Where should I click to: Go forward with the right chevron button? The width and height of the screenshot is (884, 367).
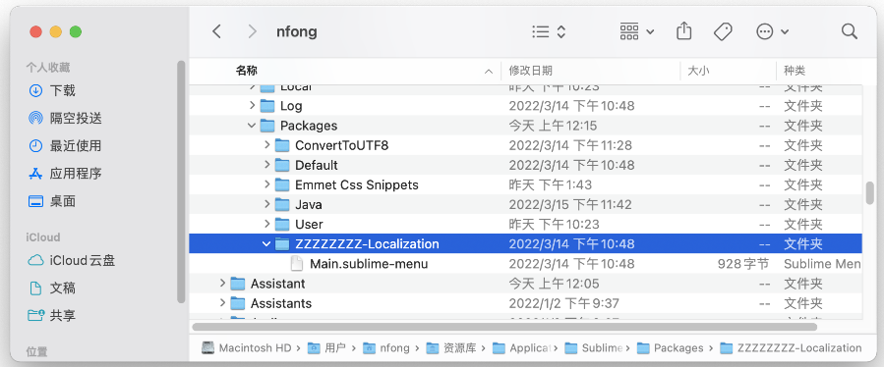click(x=252, y=31)
